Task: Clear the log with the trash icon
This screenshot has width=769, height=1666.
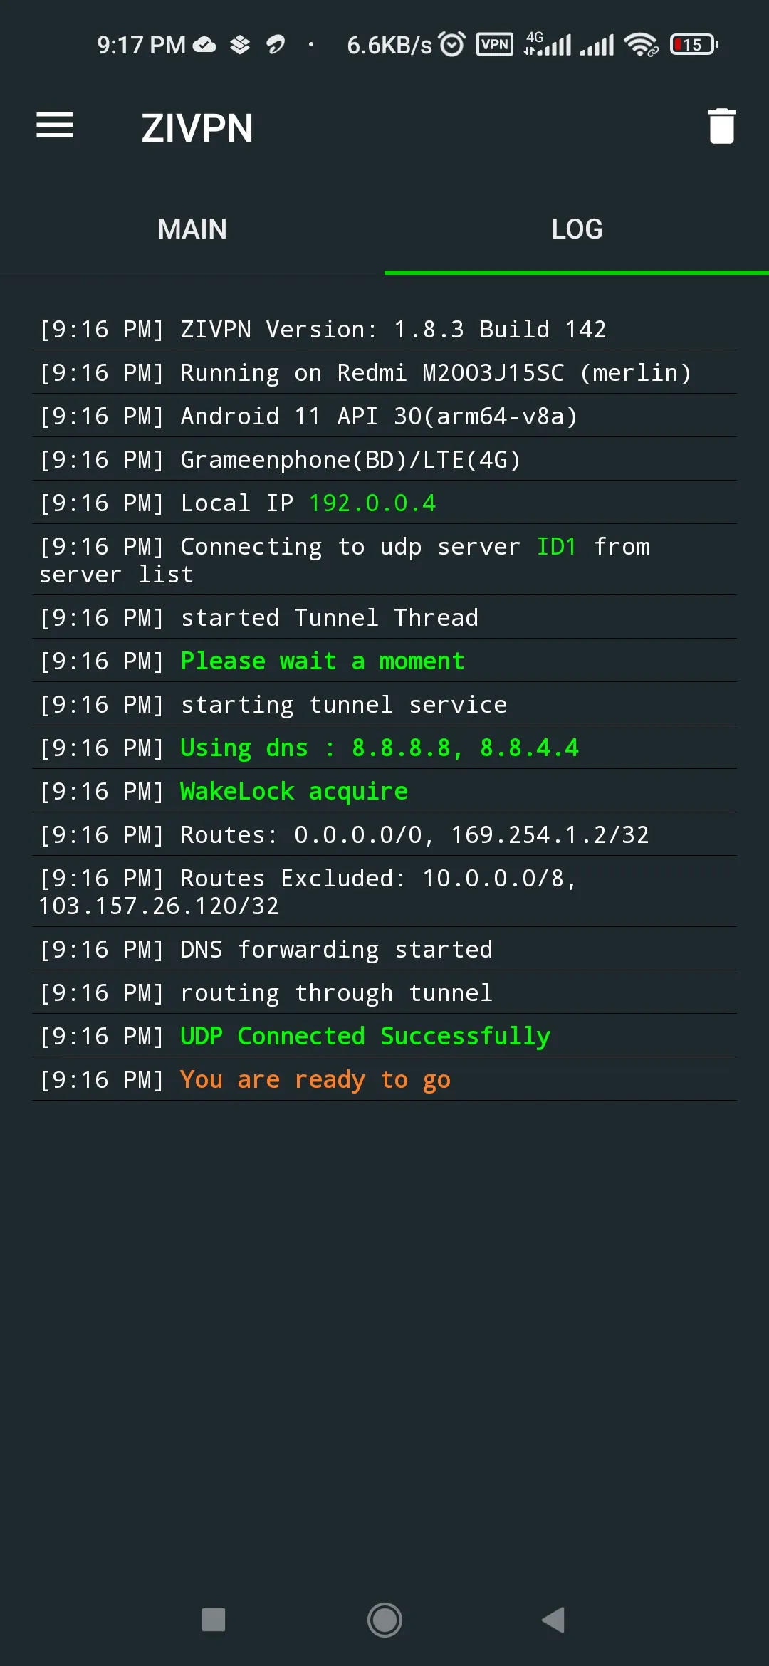Action: pyautogui.click(x=722, y=125)
